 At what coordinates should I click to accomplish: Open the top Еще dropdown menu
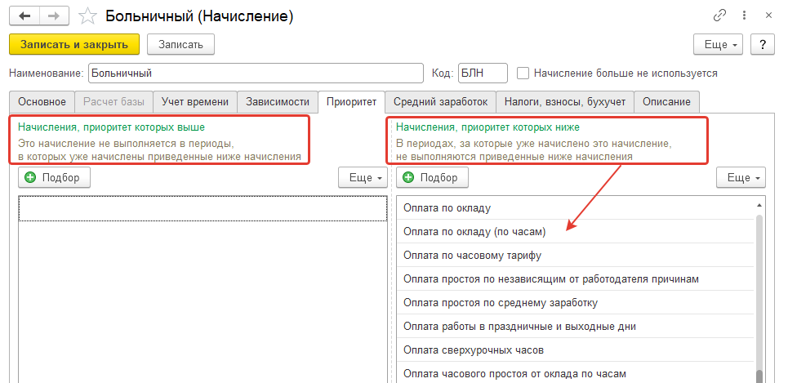[x=719, y=44]
